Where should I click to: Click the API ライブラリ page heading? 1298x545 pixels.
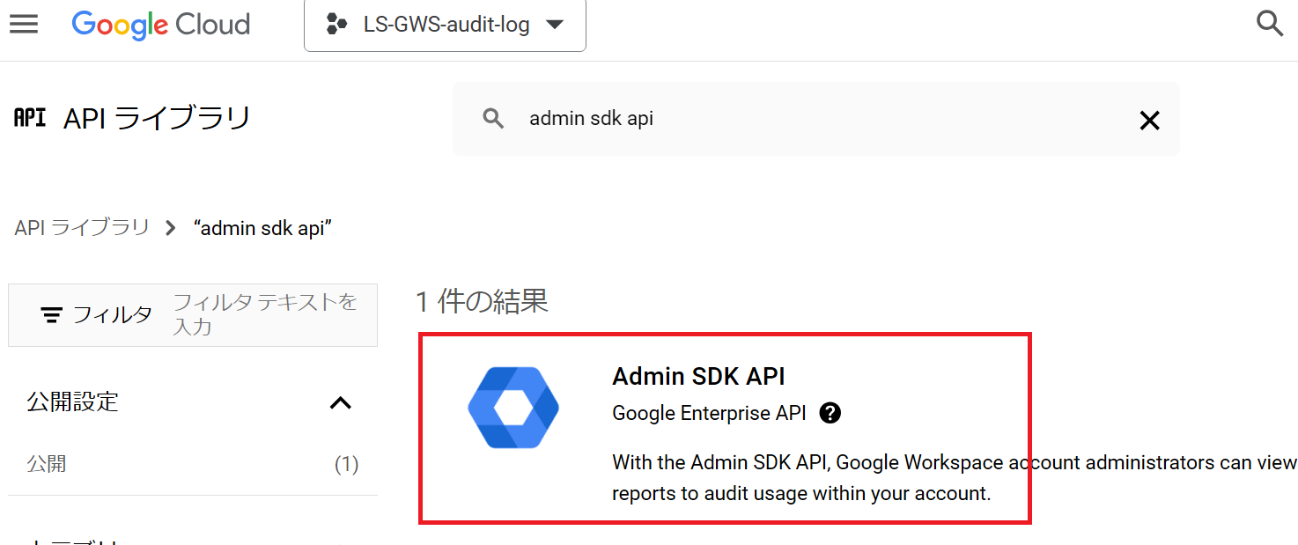[158, 118]
